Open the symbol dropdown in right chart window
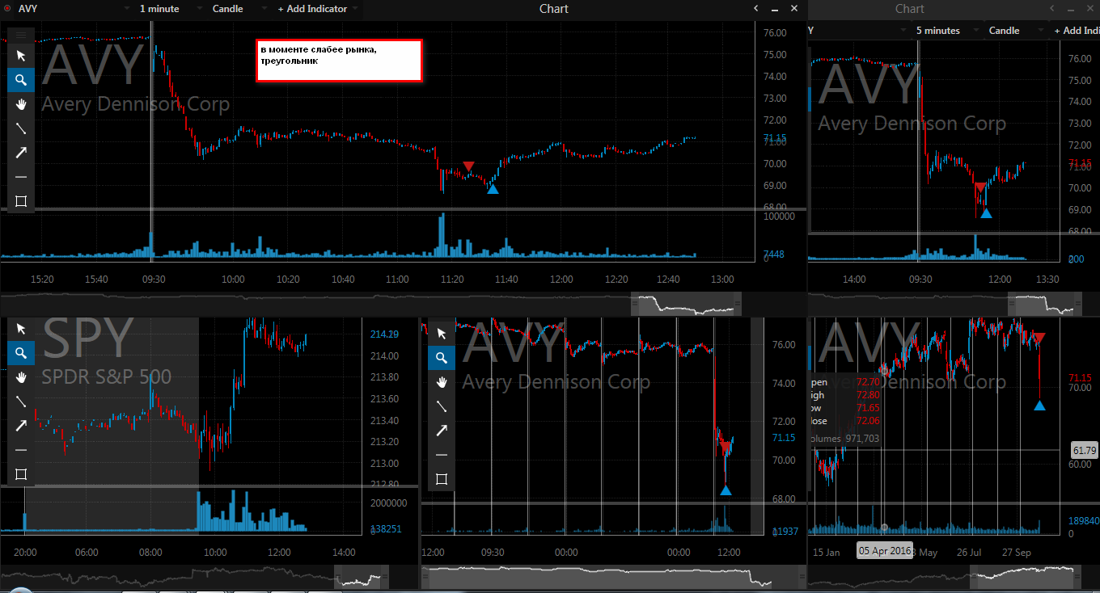Image resolution: width=1100 pixels, height=593 pixels. point(904,31)
